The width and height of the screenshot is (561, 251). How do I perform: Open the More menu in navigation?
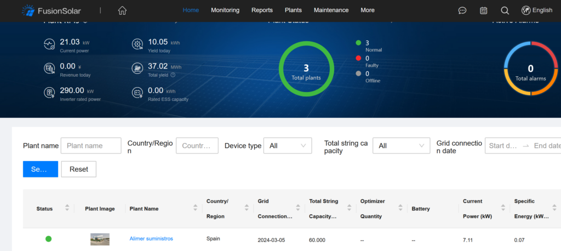point(368,10)
